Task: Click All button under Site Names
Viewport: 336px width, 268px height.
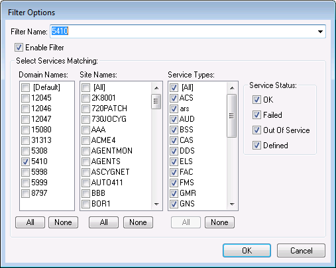Action: (103, 222)
